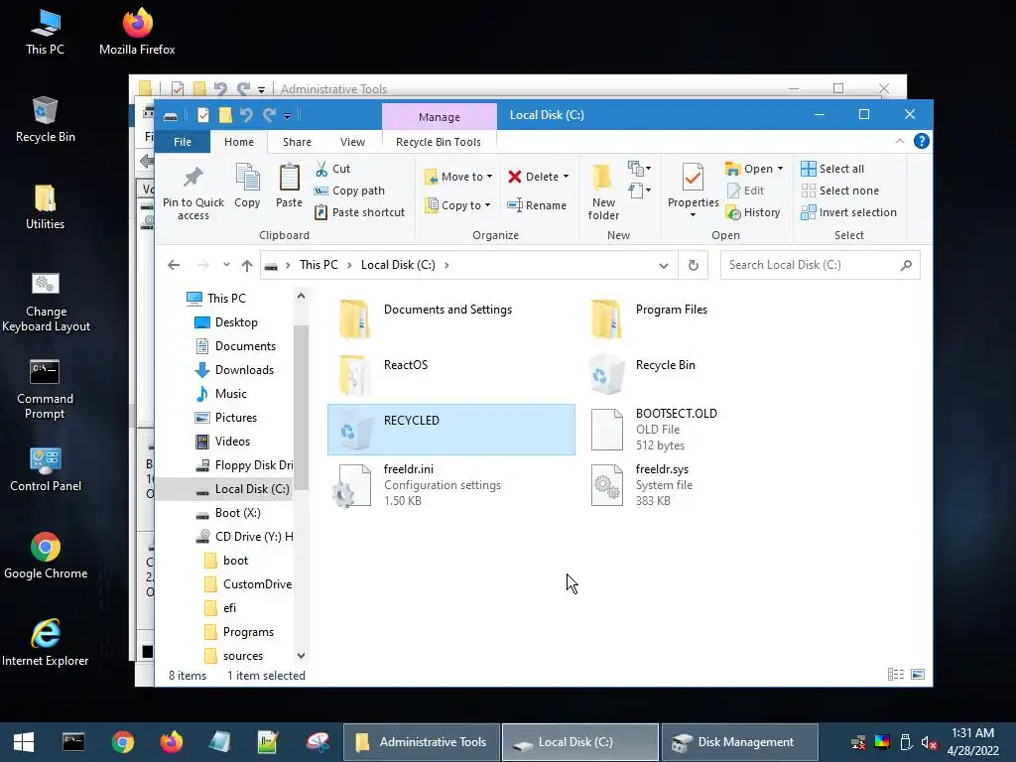Switch to Administrative Tools taskbar window

[421, 742]
